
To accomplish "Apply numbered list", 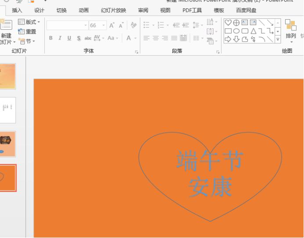I will 161,25.
